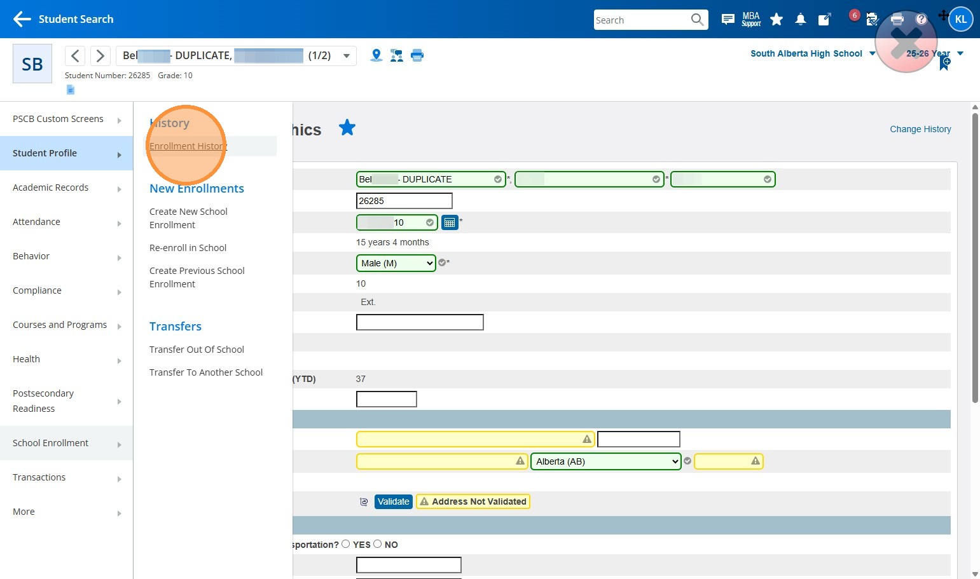980x579 pixels.
Task: Go to next student with right chevron
Action: click(100, 56)
